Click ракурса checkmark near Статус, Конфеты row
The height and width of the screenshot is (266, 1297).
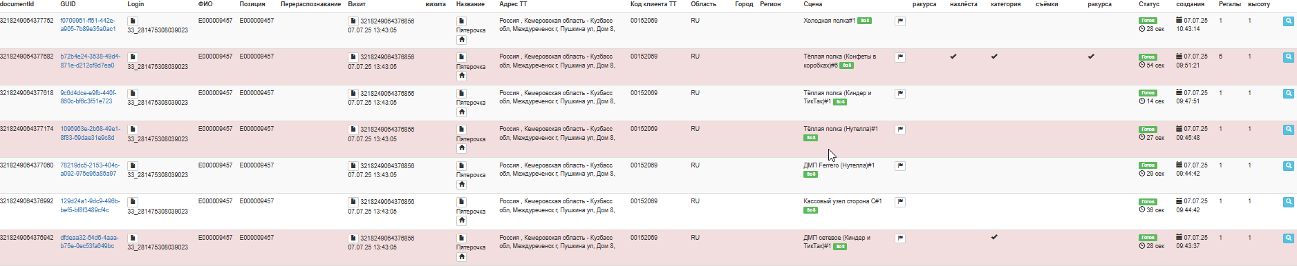point(1091,57)
